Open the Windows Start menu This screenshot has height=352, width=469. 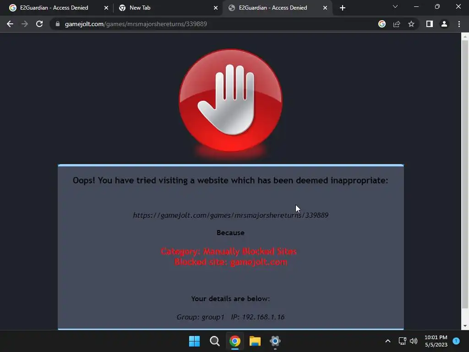(x=194, y=341)
